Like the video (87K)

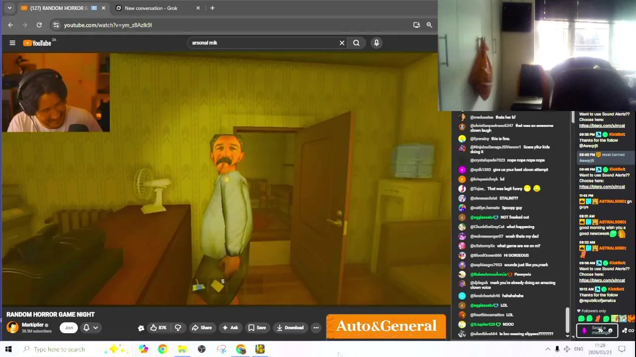159,327
